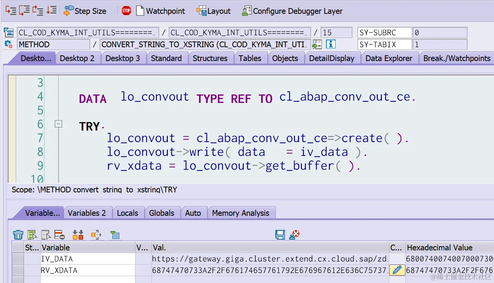Click the first list-with-arrow variable toolbar icon
Screen dimensions: 494x283
coord(32,235)
